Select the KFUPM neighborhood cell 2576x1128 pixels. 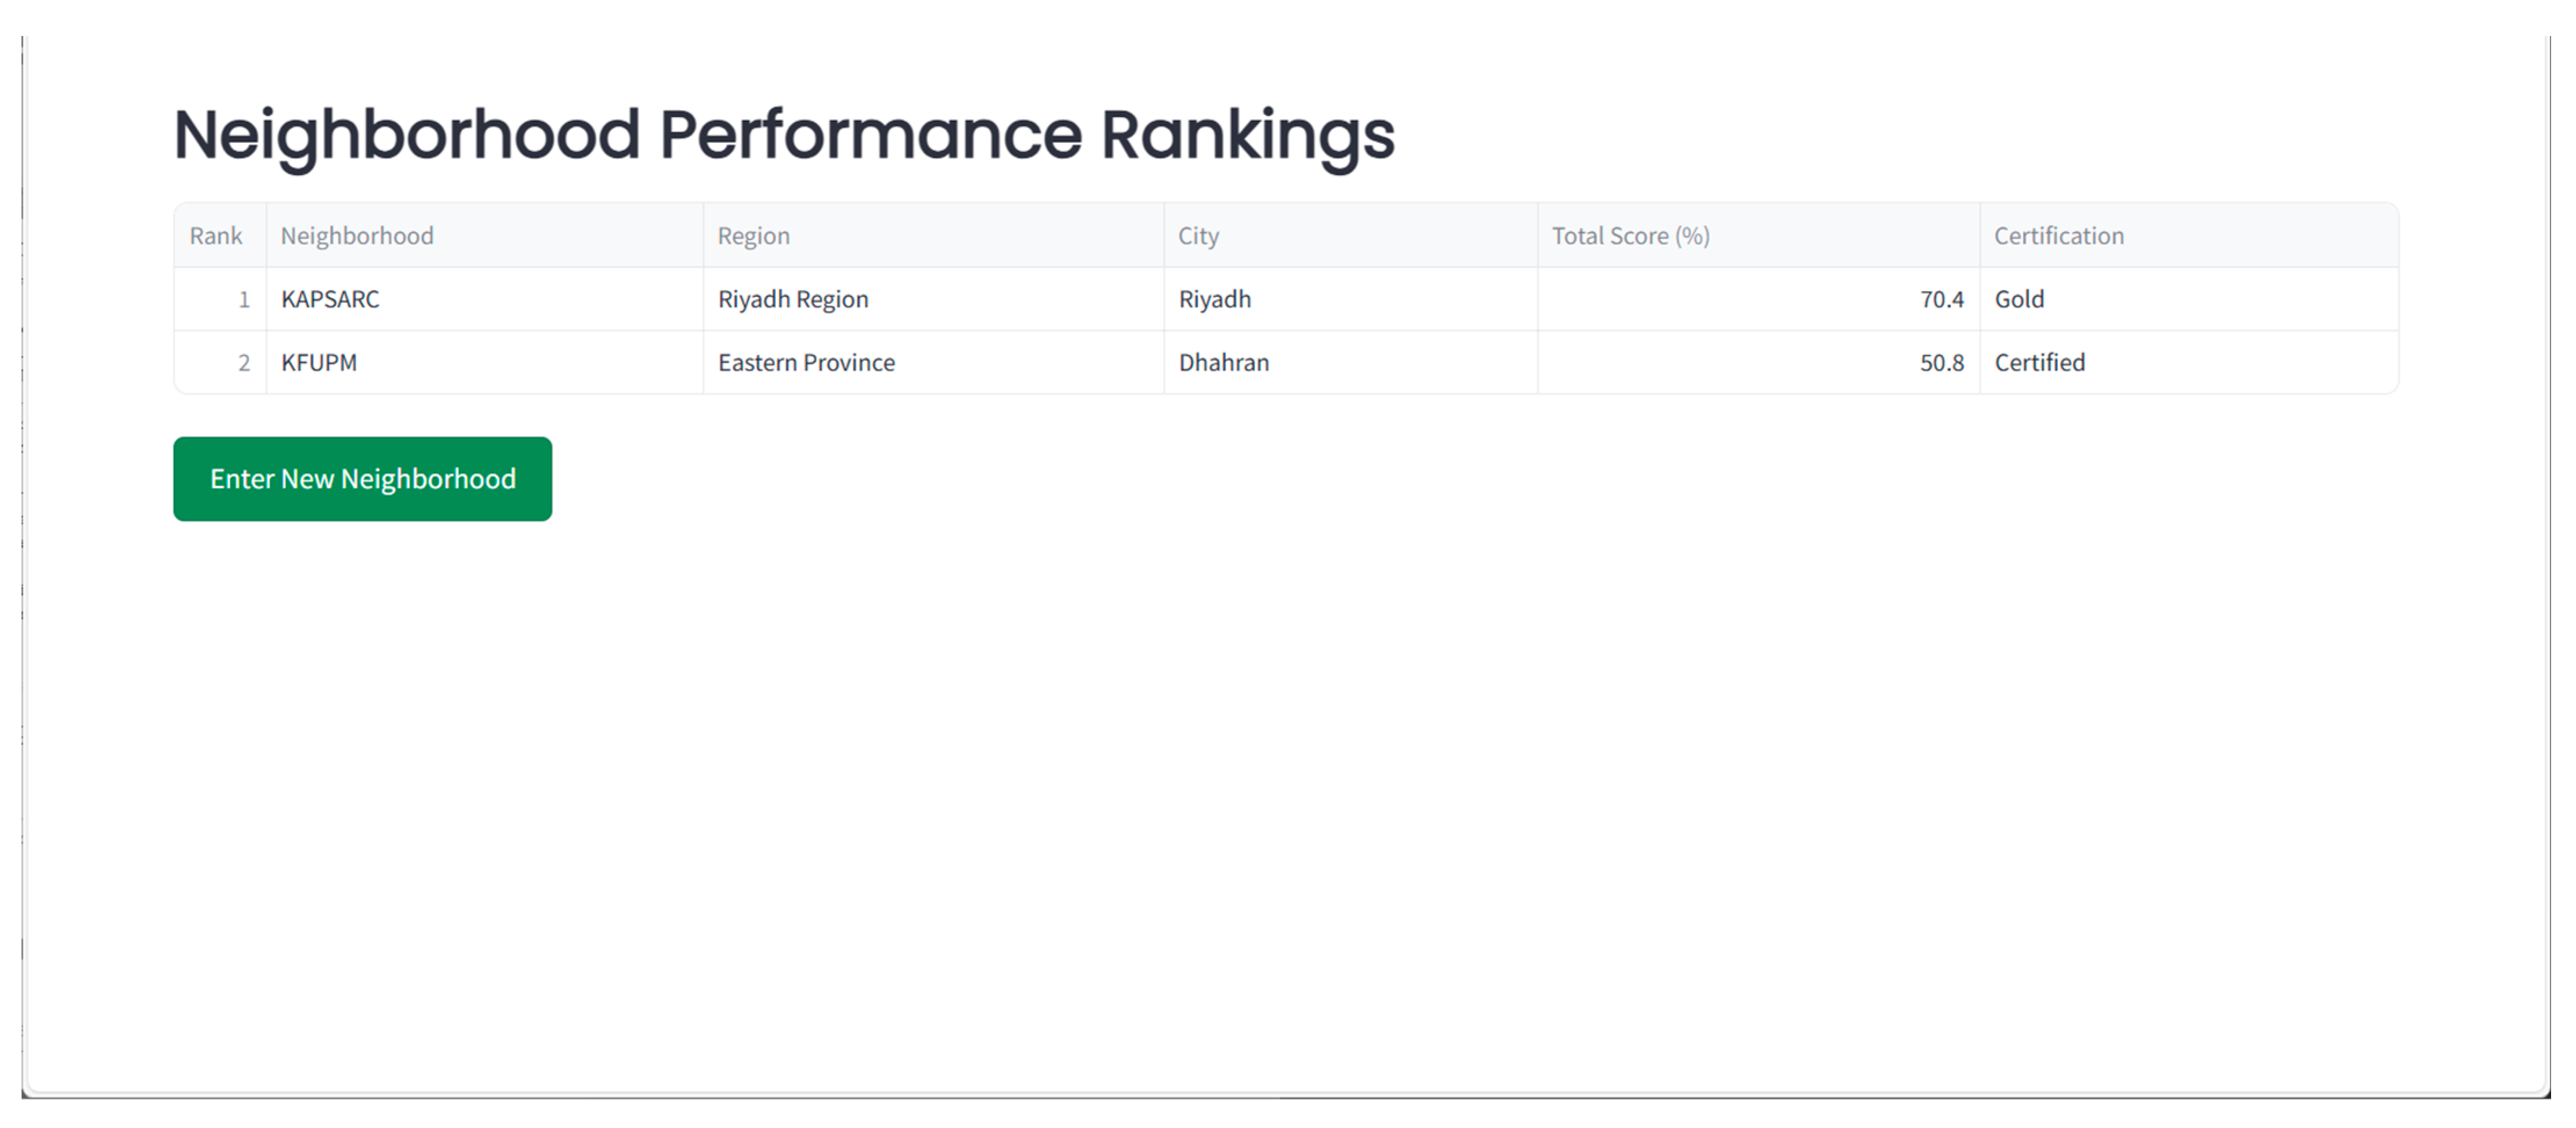click(x=319, y=362)
